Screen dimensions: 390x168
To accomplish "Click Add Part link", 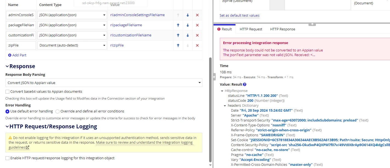I will [x=19, y=55].
